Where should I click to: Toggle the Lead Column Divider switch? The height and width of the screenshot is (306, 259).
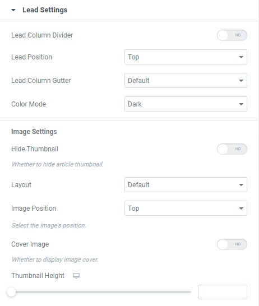[232, 35]
